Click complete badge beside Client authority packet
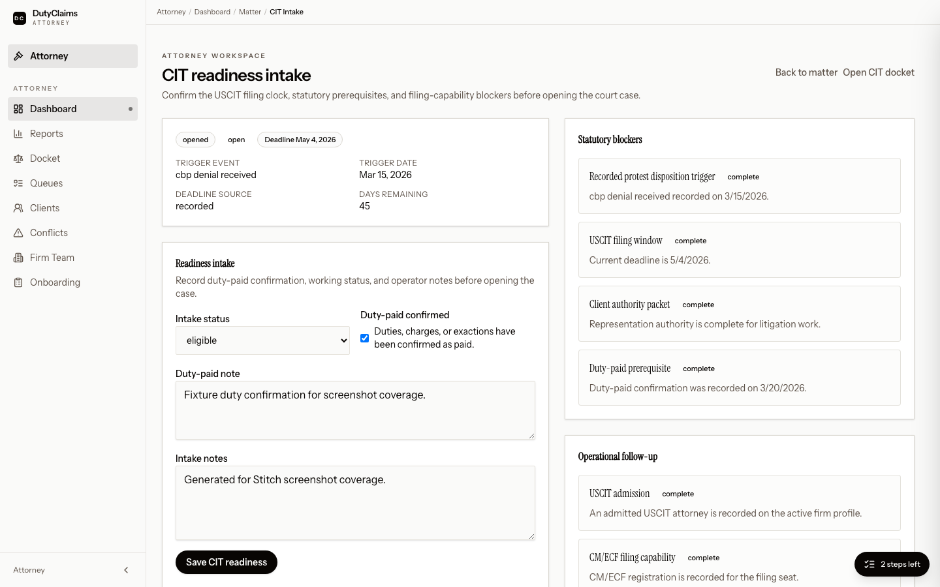Image resolution: width=940 pixels, height=587 pixels. point(698,305)
